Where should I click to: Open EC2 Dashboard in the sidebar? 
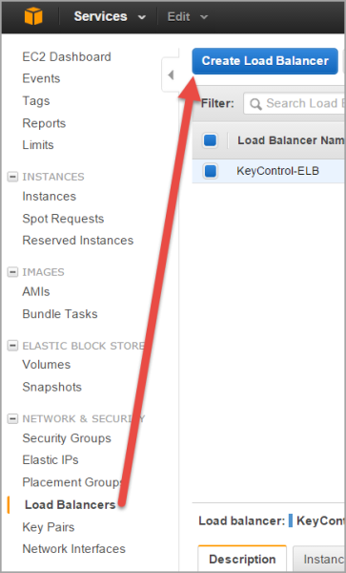[67, 57]
